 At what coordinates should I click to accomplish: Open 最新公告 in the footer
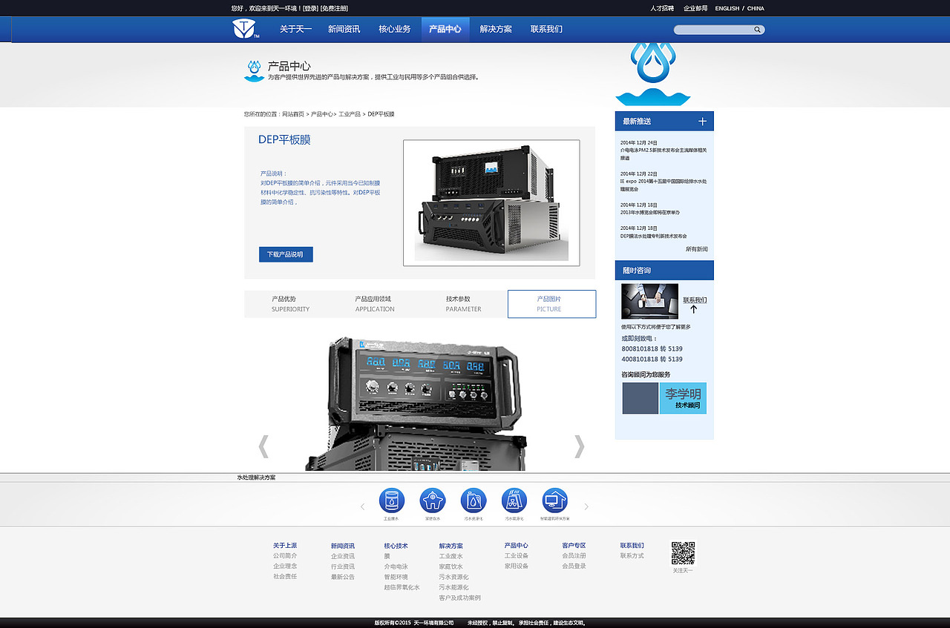[343, 577]
